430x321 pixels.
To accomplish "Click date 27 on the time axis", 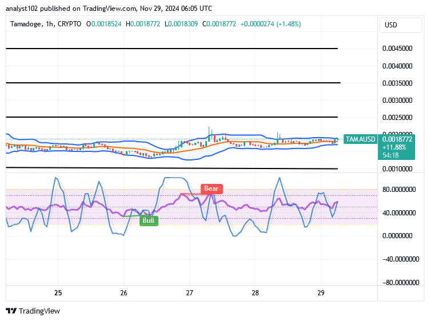I will point(189,293).
